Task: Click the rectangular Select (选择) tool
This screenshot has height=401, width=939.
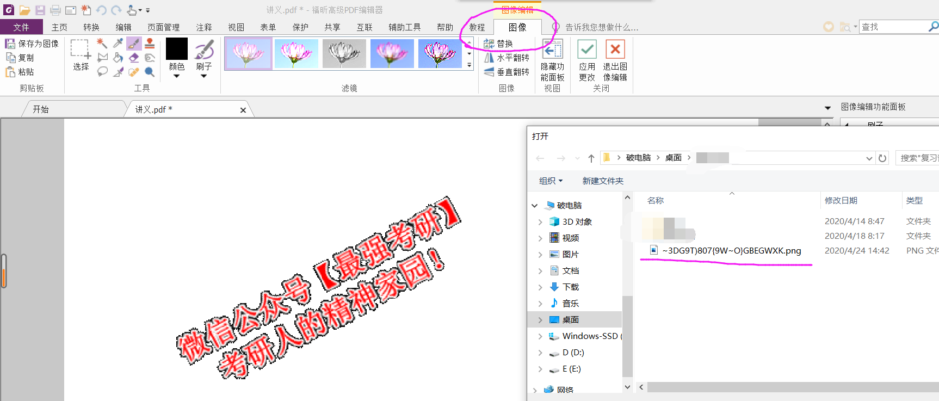Action: tap(81, 54)
